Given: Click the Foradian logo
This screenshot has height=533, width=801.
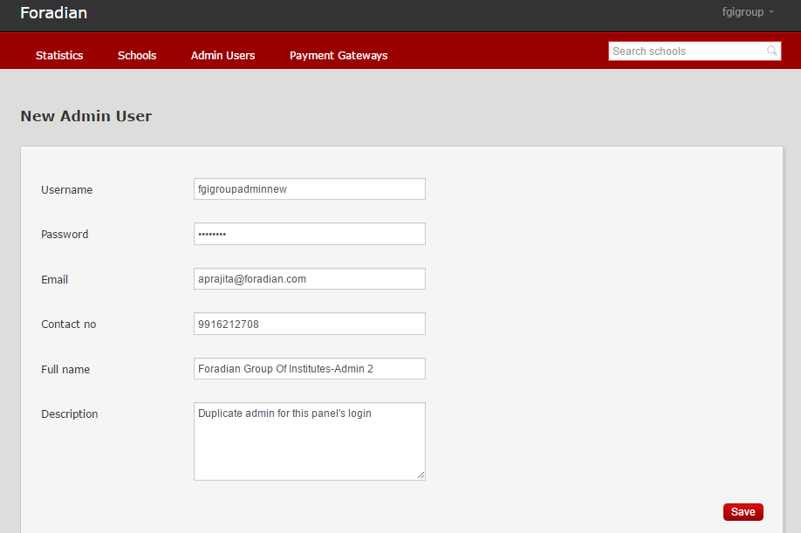Looking at the screenshot, I should 53,13.
